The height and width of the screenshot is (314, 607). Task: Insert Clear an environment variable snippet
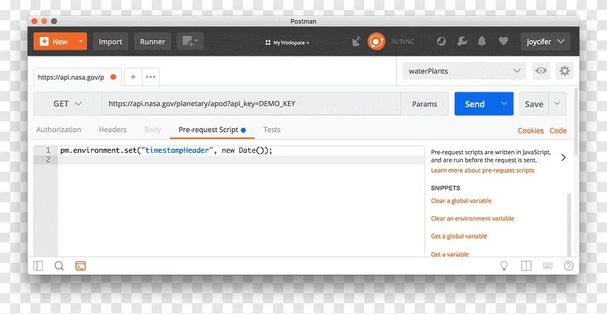472,218
